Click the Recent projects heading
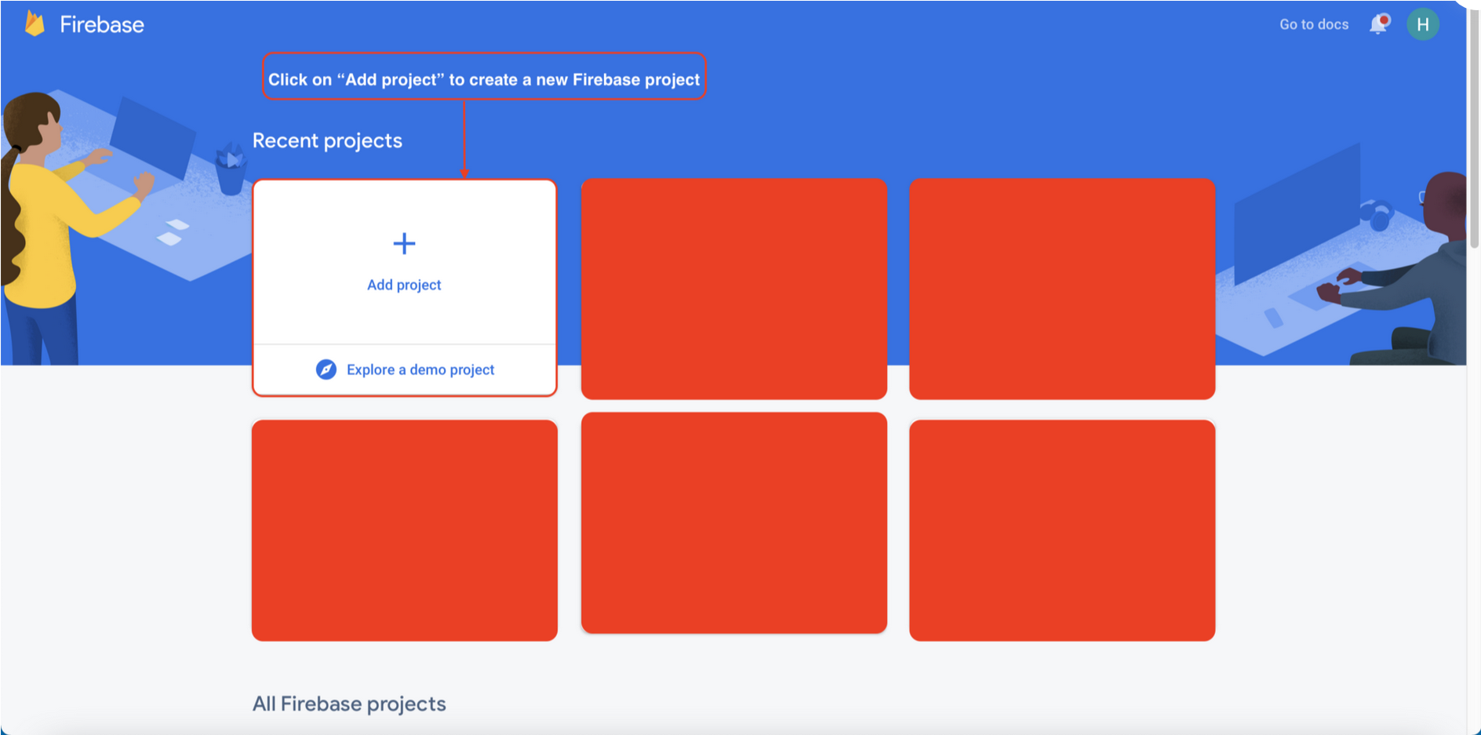Screen dimensions: 1481x735 coord(327,140)
